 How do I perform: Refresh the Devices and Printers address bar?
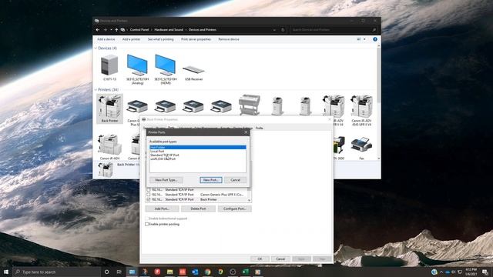(283, 30)
